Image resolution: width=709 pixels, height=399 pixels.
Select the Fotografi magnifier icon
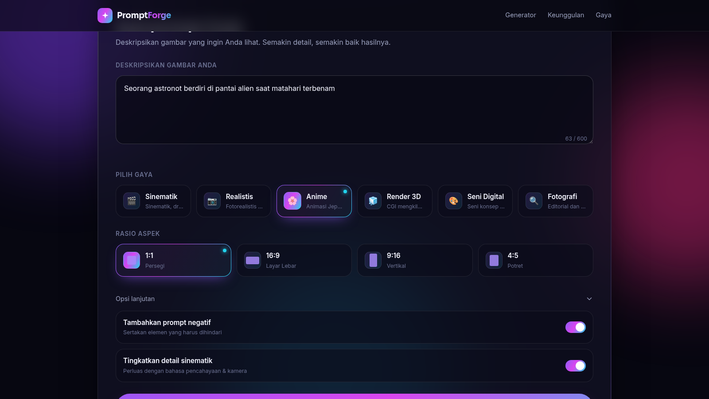click(x=534, y=201)
